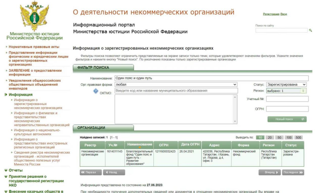Click the Вперед pagination button

[269, 173]
